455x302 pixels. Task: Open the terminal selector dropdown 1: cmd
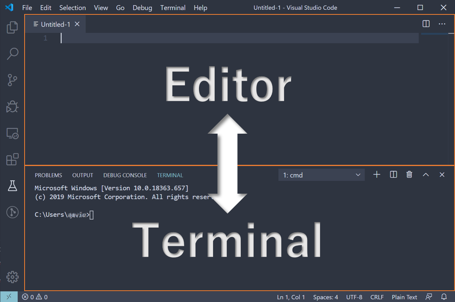click(x=322, y=175)
